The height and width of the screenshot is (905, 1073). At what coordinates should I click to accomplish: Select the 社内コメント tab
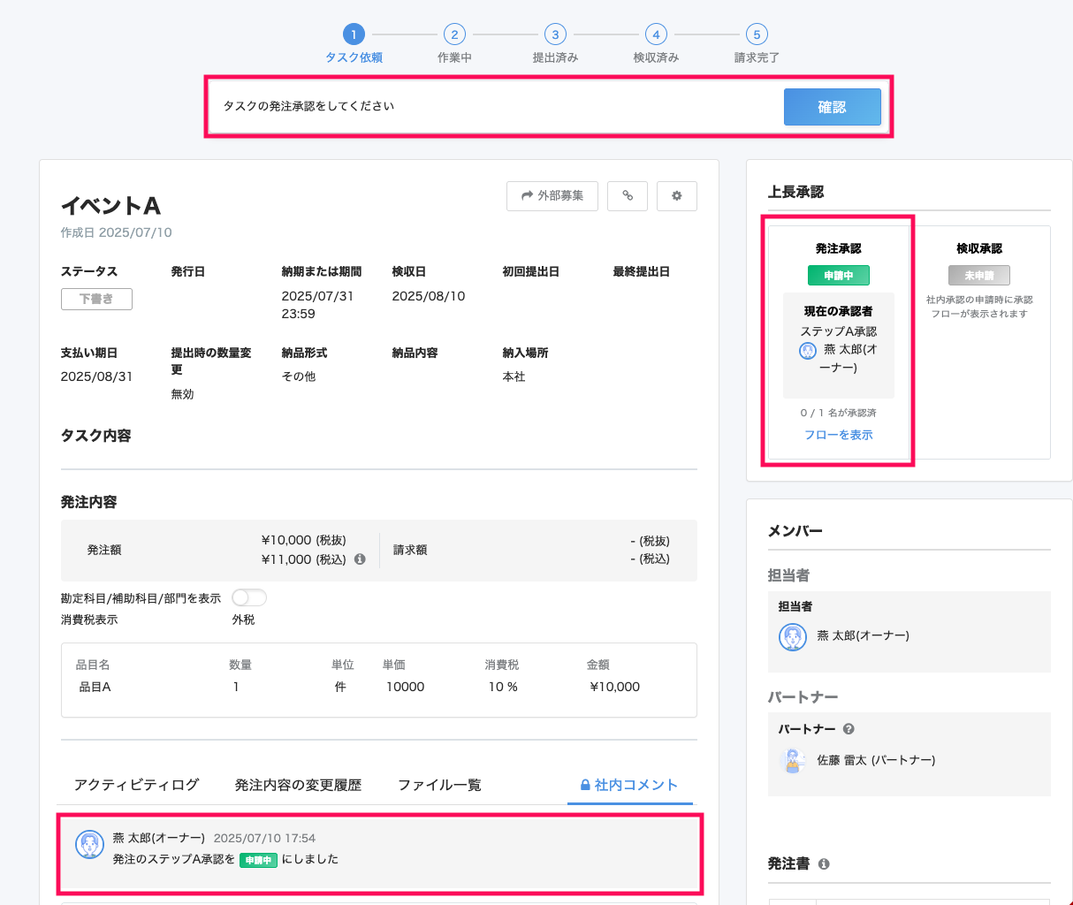tap(629, 785)
